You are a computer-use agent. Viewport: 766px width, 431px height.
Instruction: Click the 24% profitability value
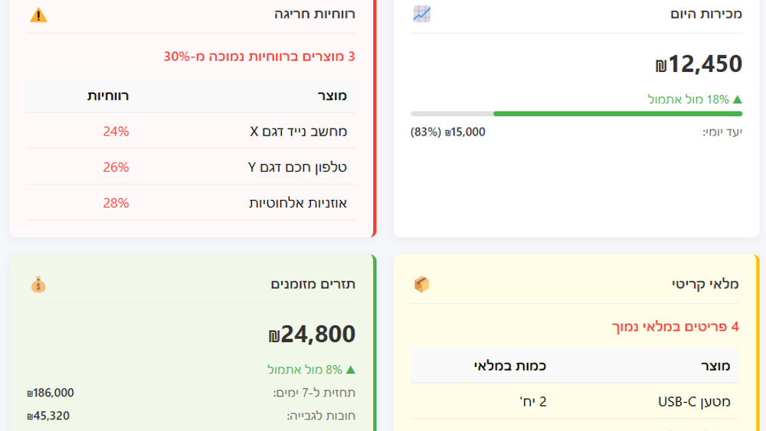(x=116, y=132)
